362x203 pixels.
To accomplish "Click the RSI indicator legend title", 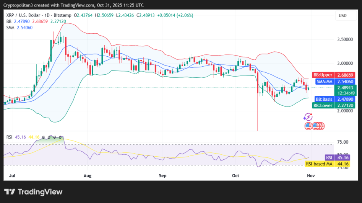I will (x=10, y=137).
